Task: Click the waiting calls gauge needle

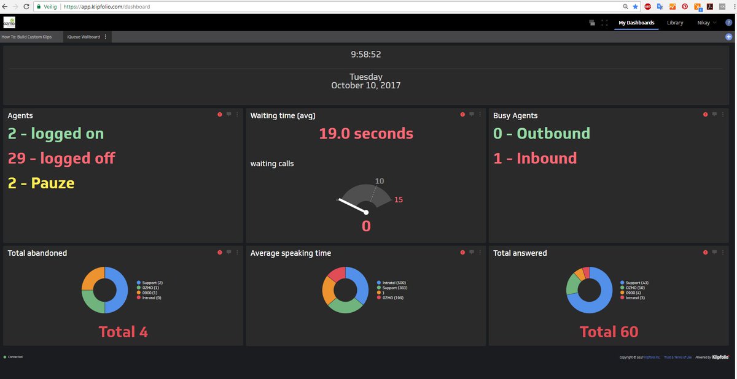Action: tap(352, 205)
